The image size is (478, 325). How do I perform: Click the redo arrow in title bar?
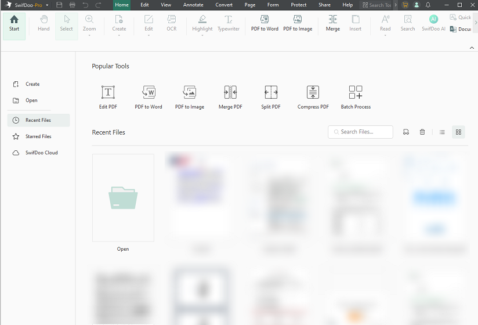click(x=98, y=5)
